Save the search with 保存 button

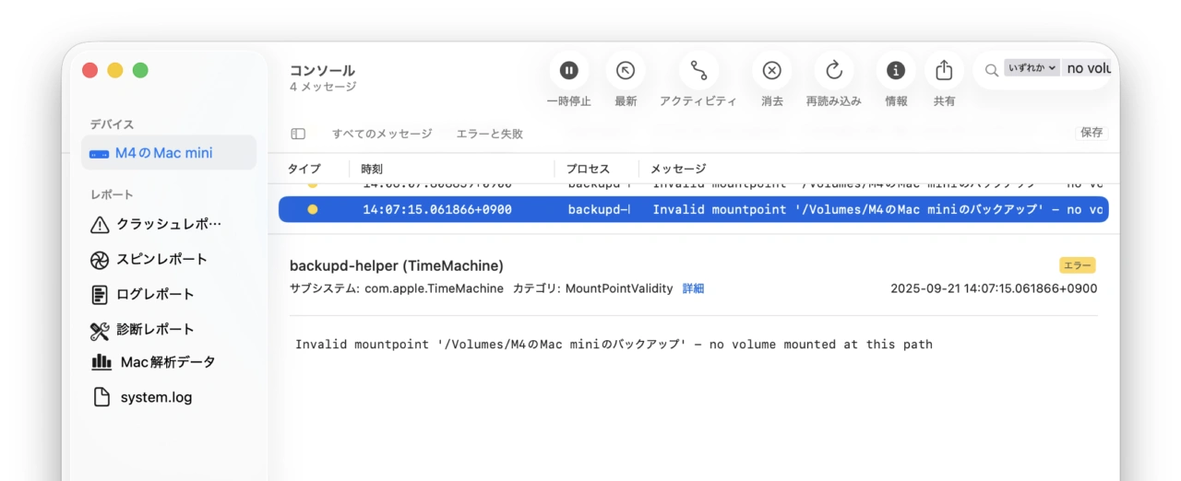pos(1092,133)
